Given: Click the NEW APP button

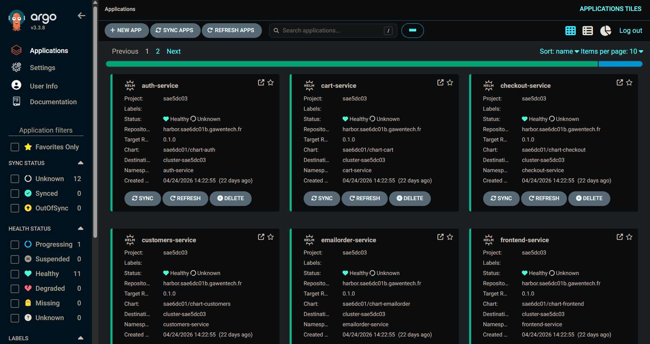Looking at the screenshot, I should point(127,30).
